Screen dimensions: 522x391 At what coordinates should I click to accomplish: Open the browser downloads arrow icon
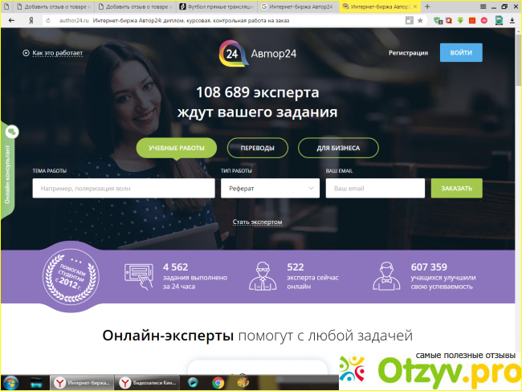pos(512,19)
